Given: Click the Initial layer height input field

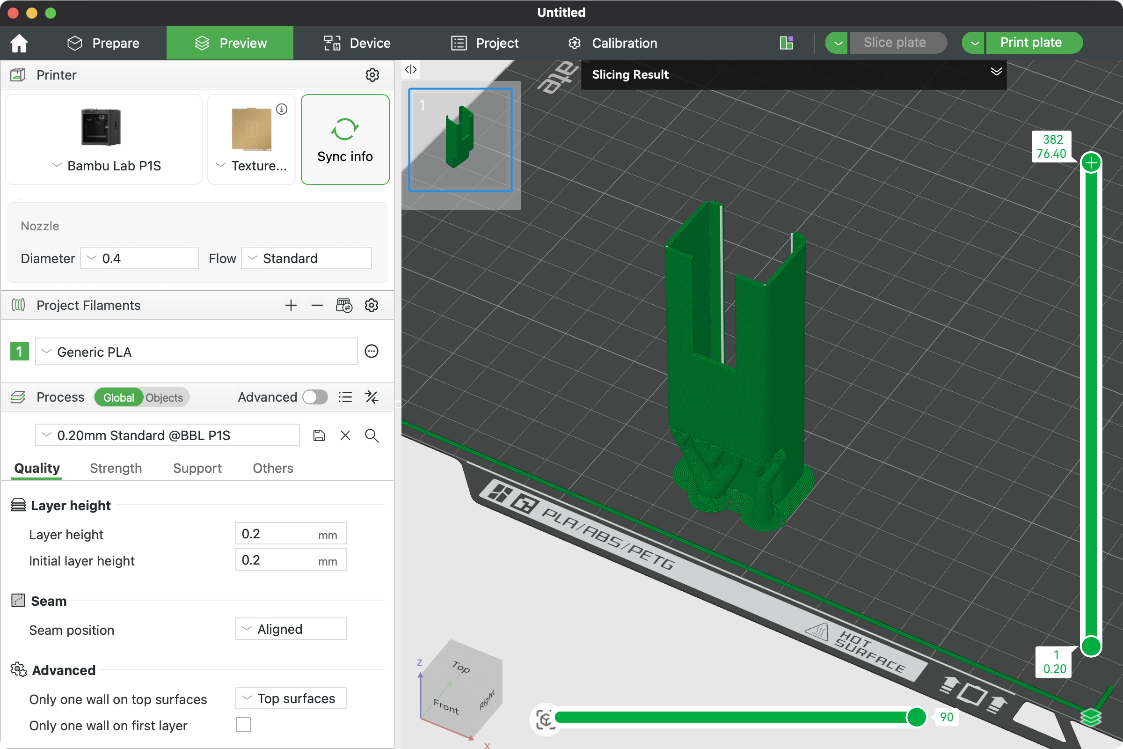Looking at the screenshot, I should tap(291, 560).
